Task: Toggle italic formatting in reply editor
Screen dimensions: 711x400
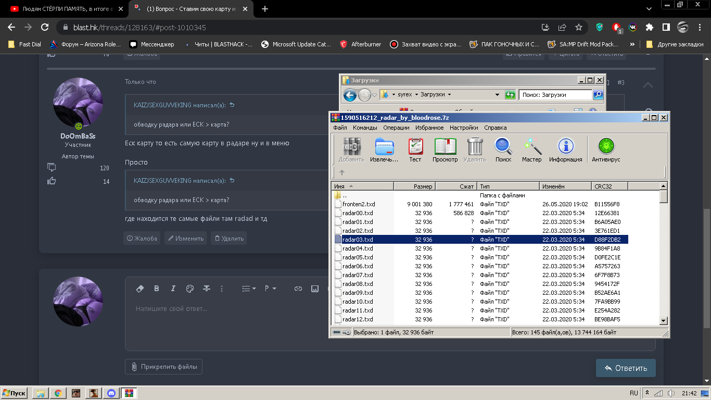Action: (x=173, y=289)
